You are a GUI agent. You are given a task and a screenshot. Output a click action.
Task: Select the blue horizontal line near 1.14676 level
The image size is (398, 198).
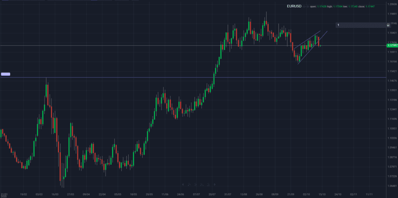[x=193, y=77]
